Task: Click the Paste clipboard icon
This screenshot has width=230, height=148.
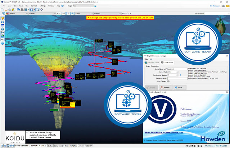Action: pos(13,10)
